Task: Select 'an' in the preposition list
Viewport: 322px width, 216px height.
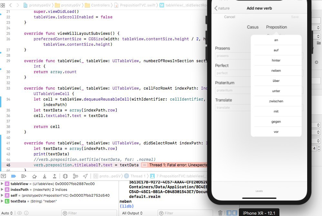Action: point(276,40)
